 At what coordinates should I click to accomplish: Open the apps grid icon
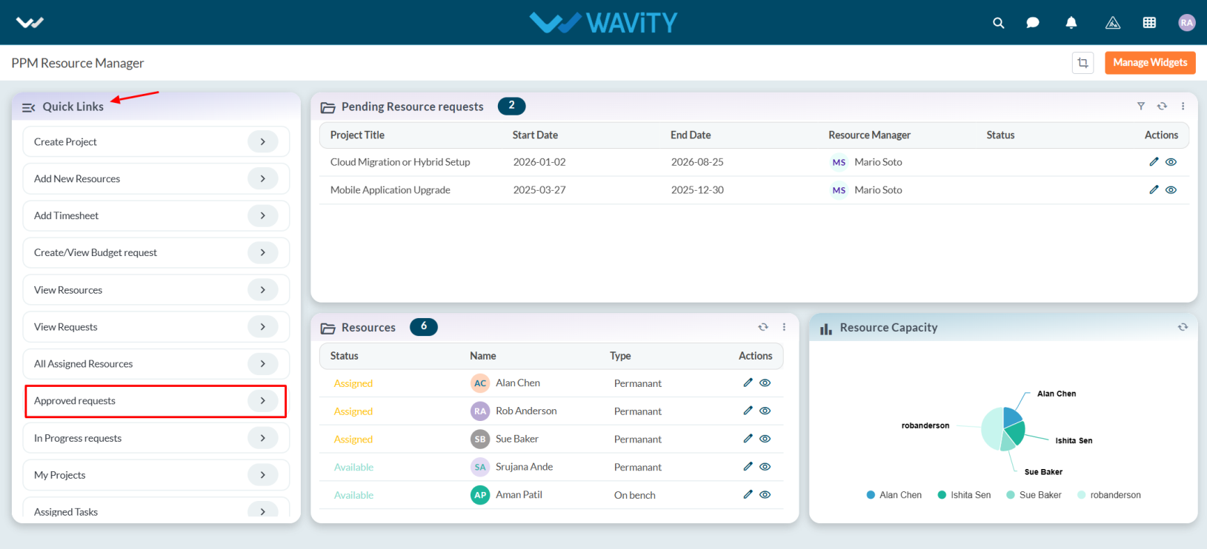(1149, 23)
